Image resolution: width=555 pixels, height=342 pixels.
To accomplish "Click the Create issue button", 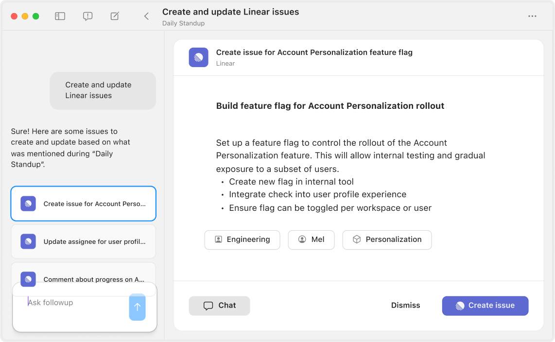I will click(x=485, y=306).
